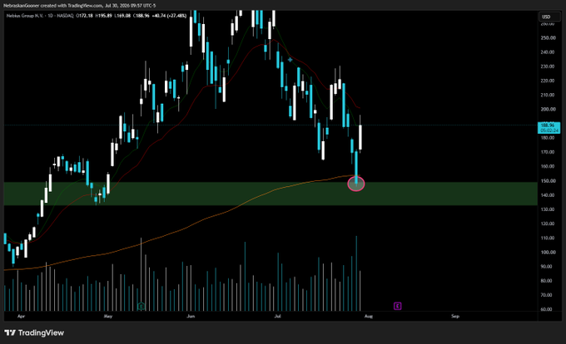The height and width of the screenshot is (344, 566).
Task: Click the 220.00 price axis label
Action: tap(548, 81)
